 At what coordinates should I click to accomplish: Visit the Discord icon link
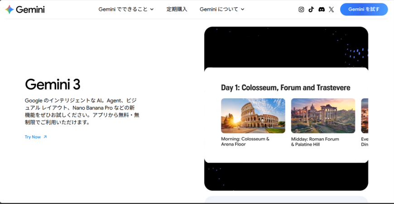click(322, 10)
